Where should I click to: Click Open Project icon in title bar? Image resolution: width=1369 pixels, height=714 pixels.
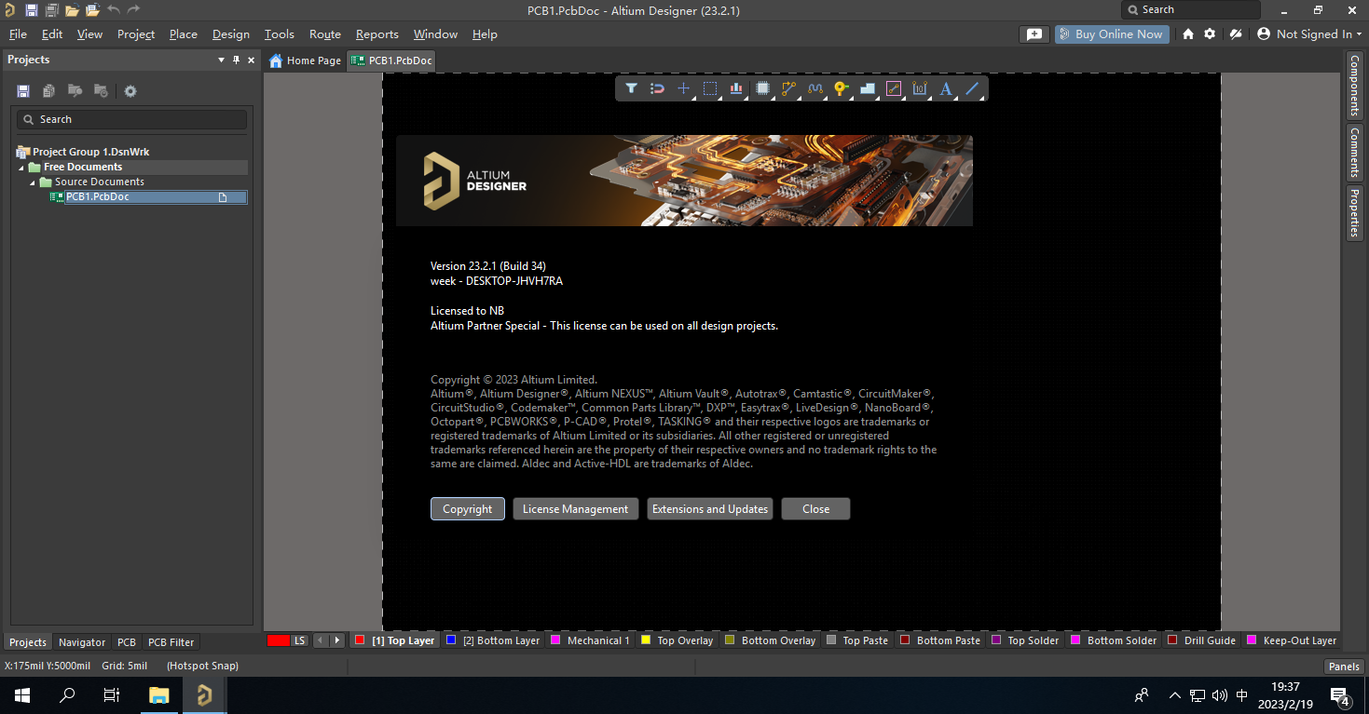(92, 10)
